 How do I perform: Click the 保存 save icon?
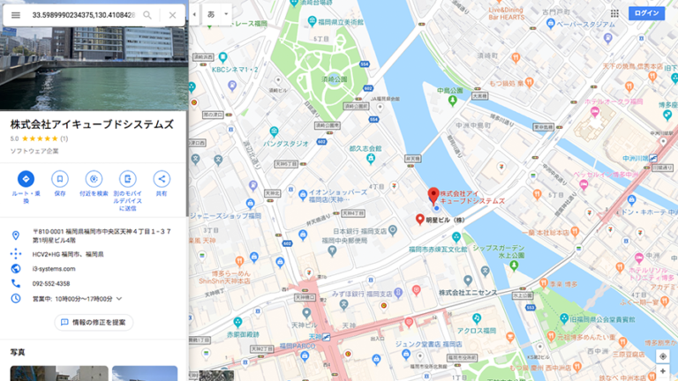point(60,179)
